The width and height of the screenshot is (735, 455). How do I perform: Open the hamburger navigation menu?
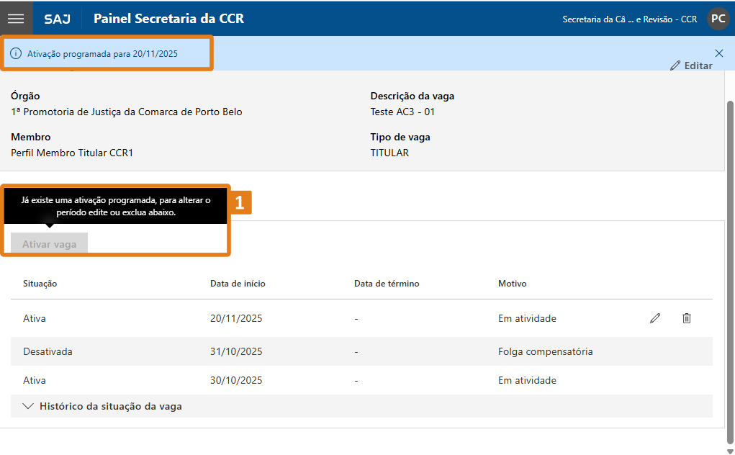point(16,19)
